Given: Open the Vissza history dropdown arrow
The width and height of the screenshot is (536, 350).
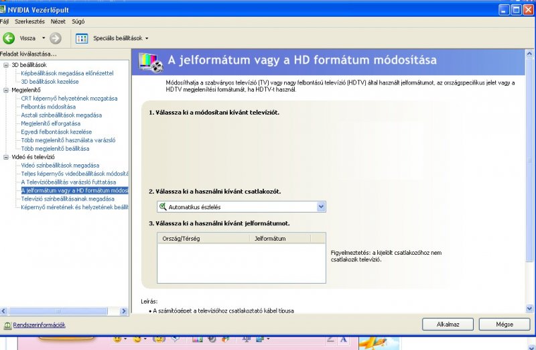Looking at the screenshot, I should (x=44, y=38).
